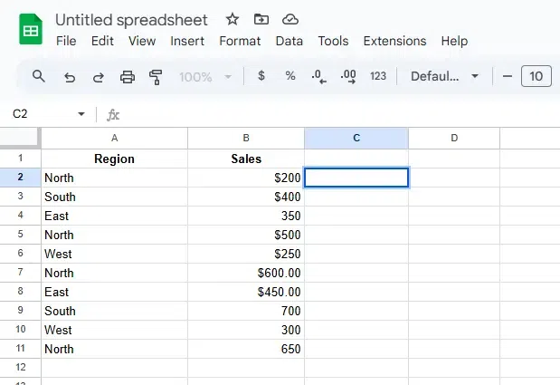Format as currency with dollar icon
Viewport: 560px width, 385px height.
coord(261,76)
